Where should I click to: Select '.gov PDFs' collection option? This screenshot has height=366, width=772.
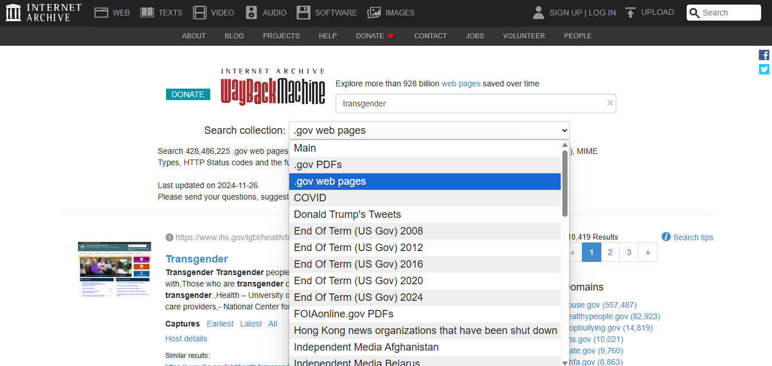coord(425,165)
